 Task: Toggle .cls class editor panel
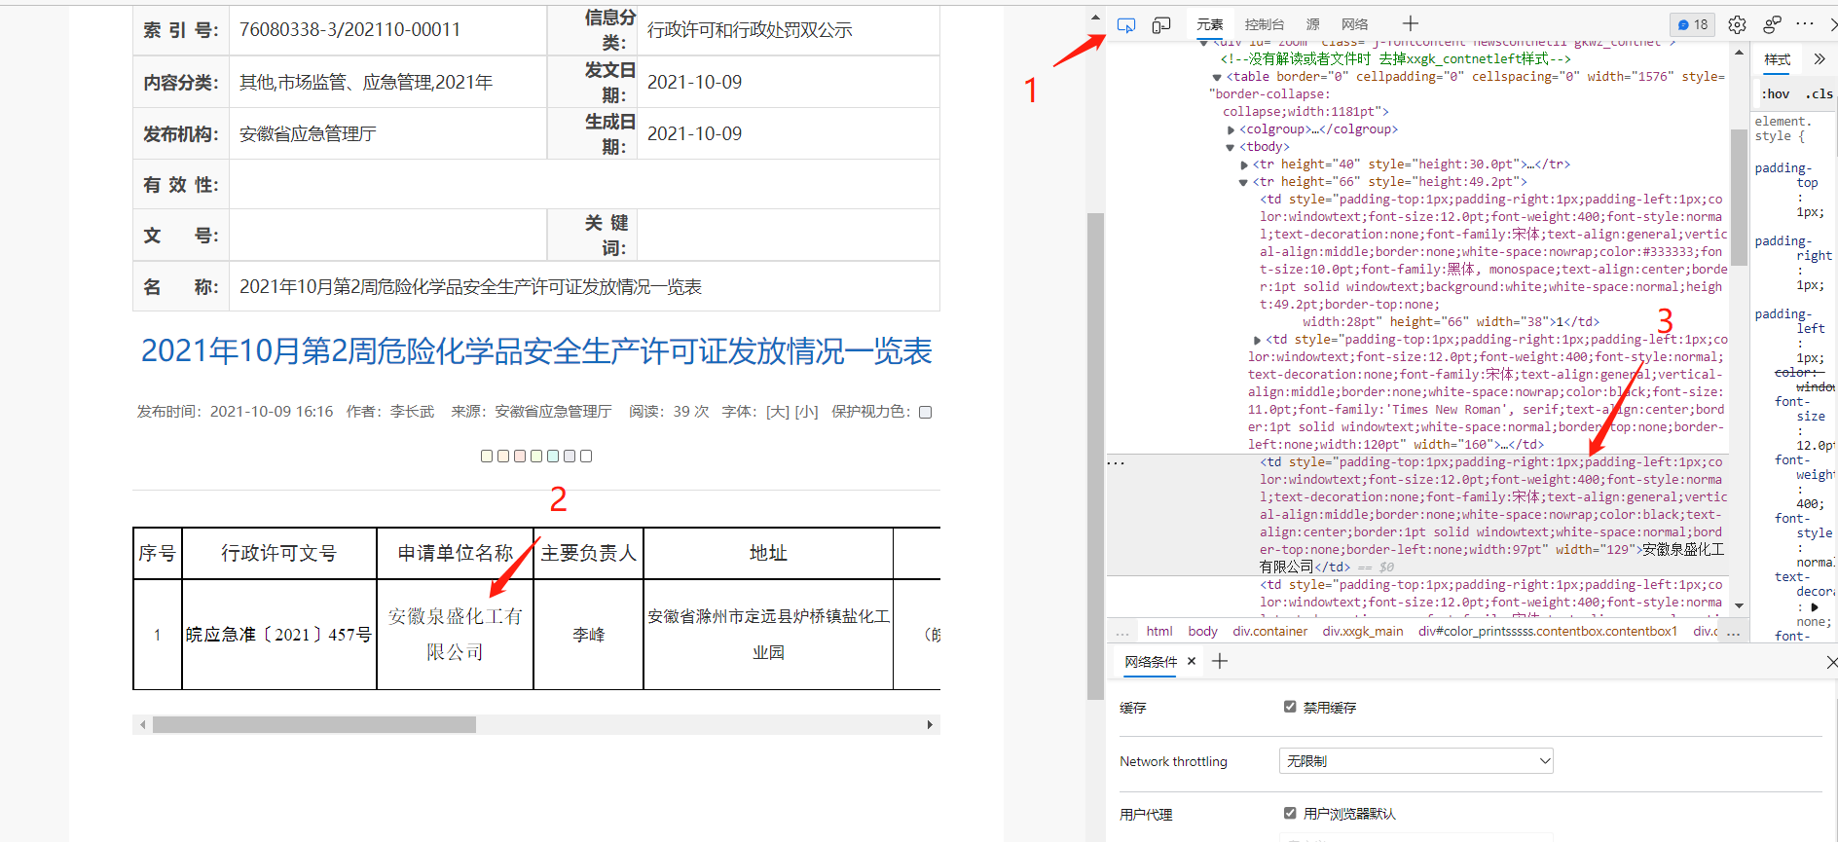click(1819, 94)
